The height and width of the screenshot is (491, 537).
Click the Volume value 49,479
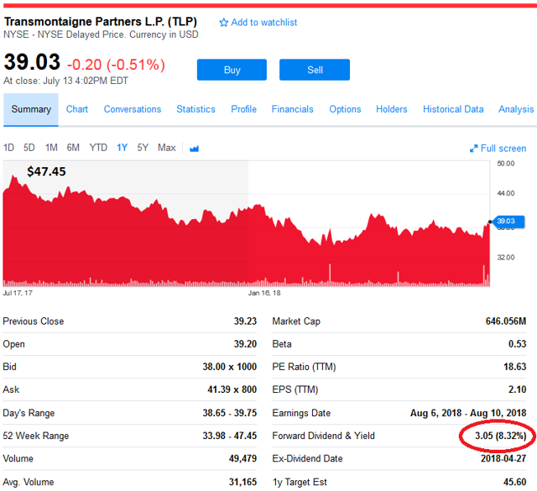242,459
